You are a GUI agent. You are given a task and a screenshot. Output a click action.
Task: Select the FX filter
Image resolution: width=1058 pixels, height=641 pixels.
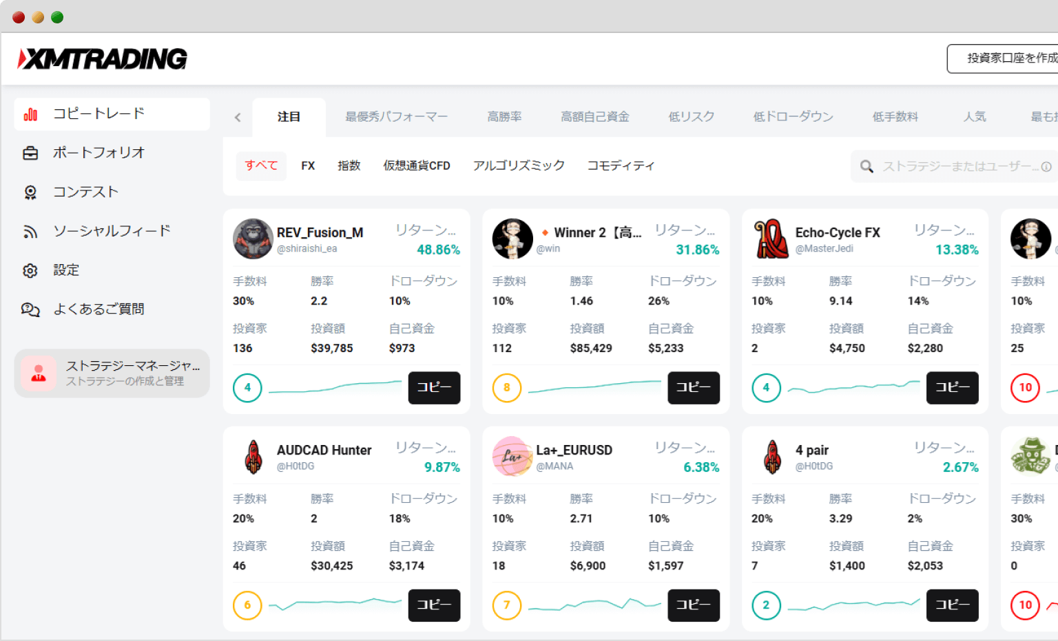coord(308,166)
